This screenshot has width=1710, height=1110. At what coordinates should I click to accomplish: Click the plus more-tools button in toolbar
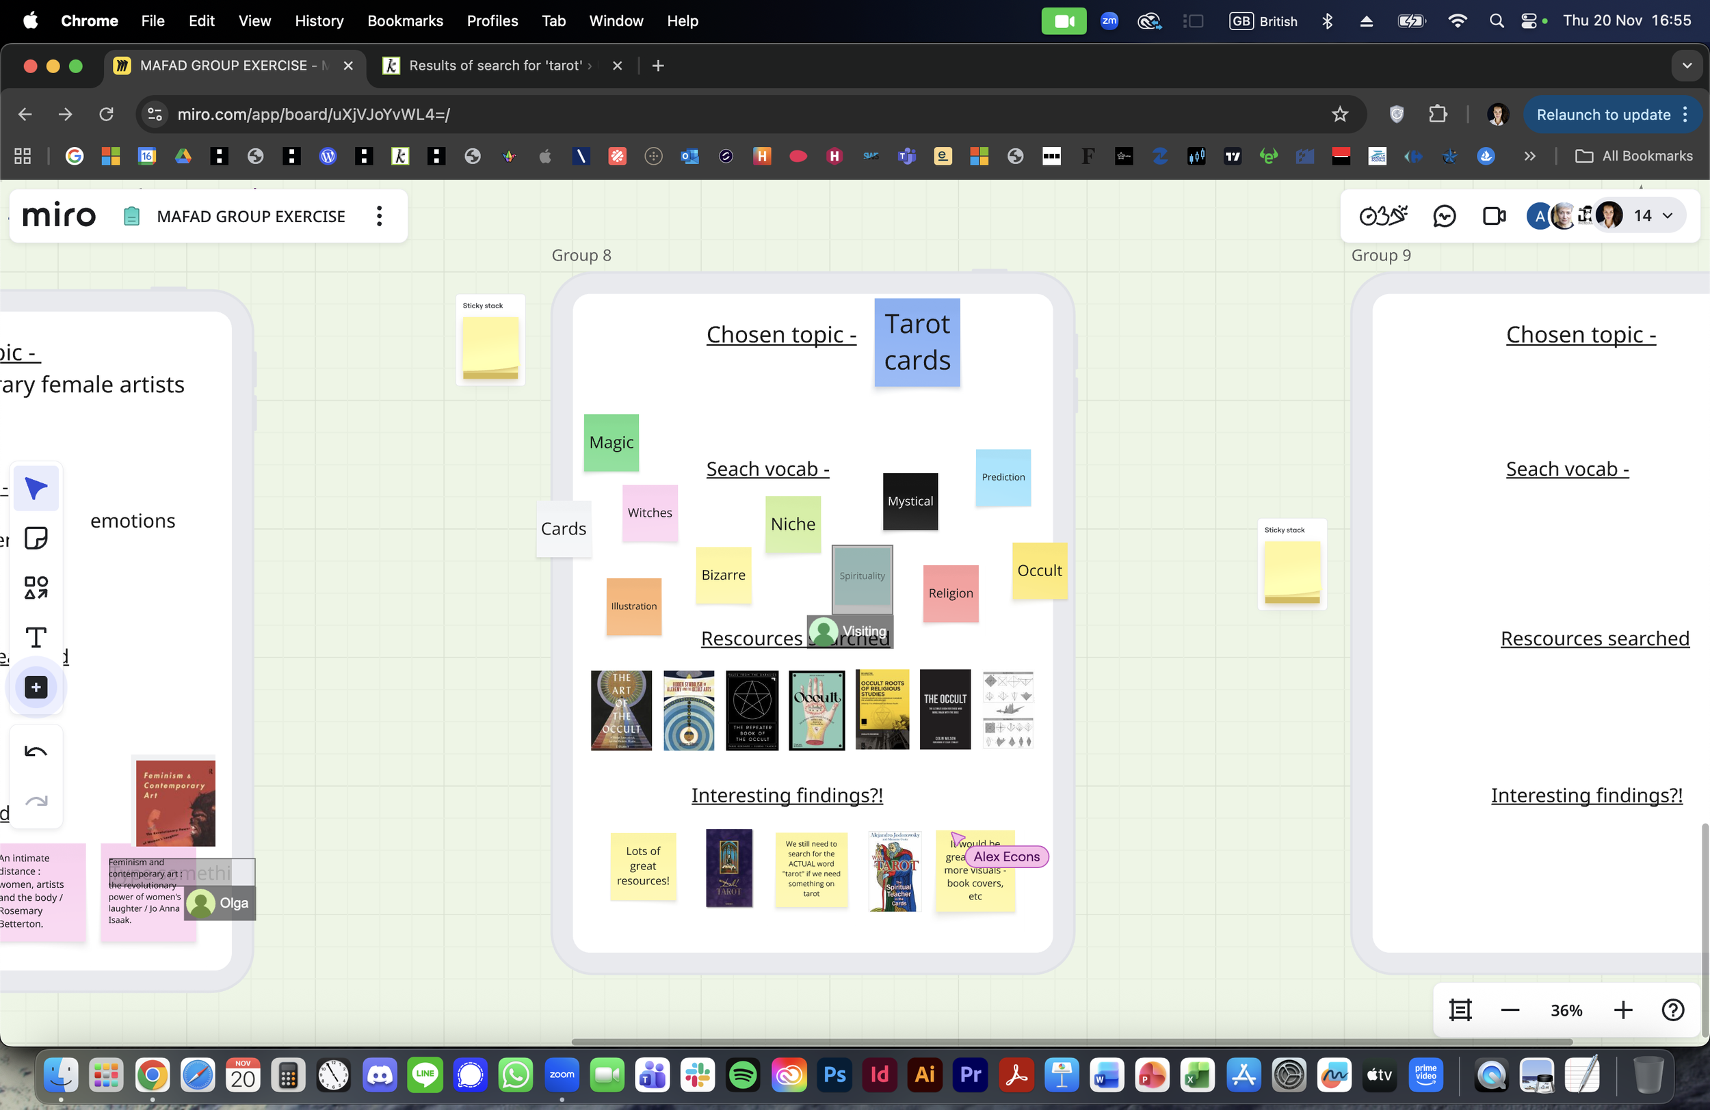click(36, 687)
